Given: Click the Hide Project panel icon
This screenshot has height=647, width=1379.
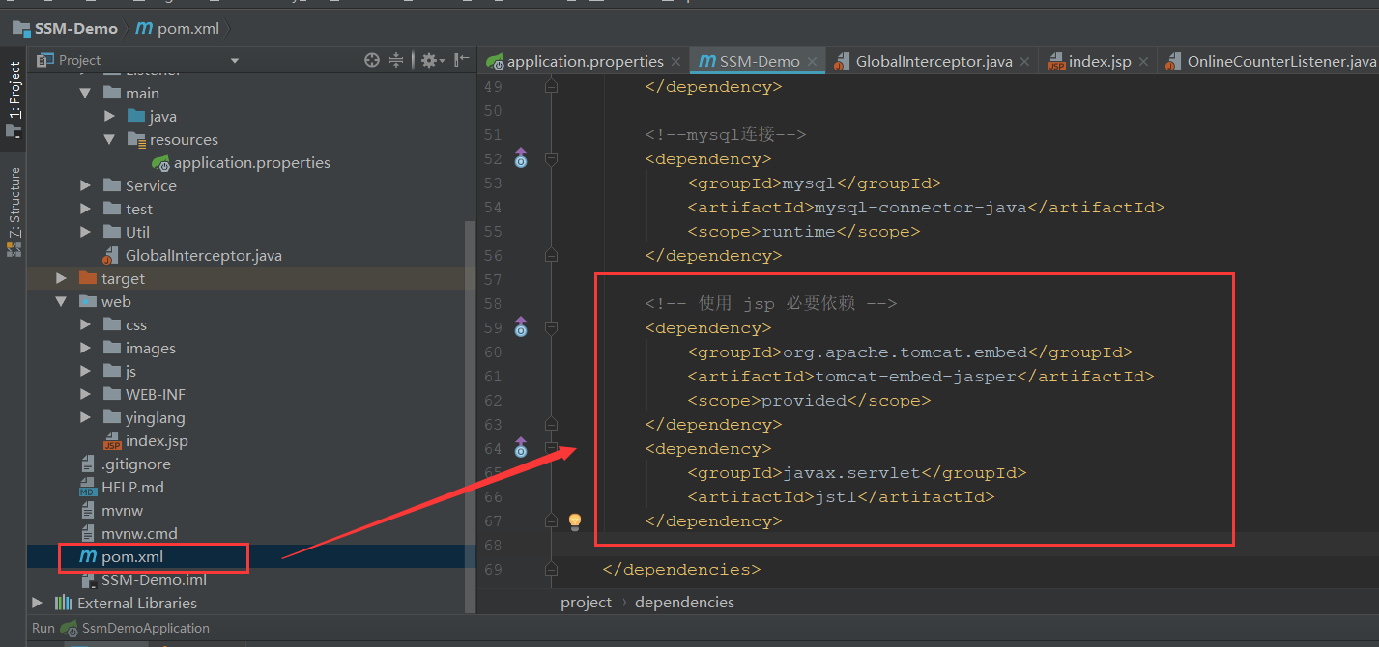Looking at the screenshot, I should [461, 60].
